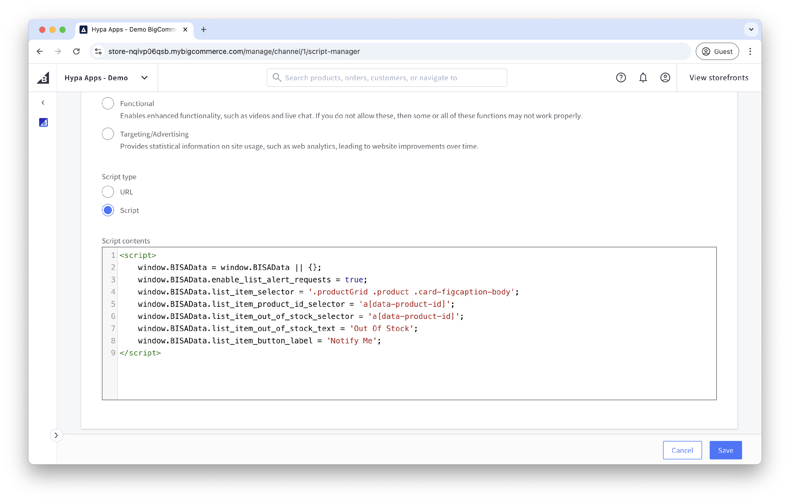
Task: Click the search products input field
Action: coord(387,78)
